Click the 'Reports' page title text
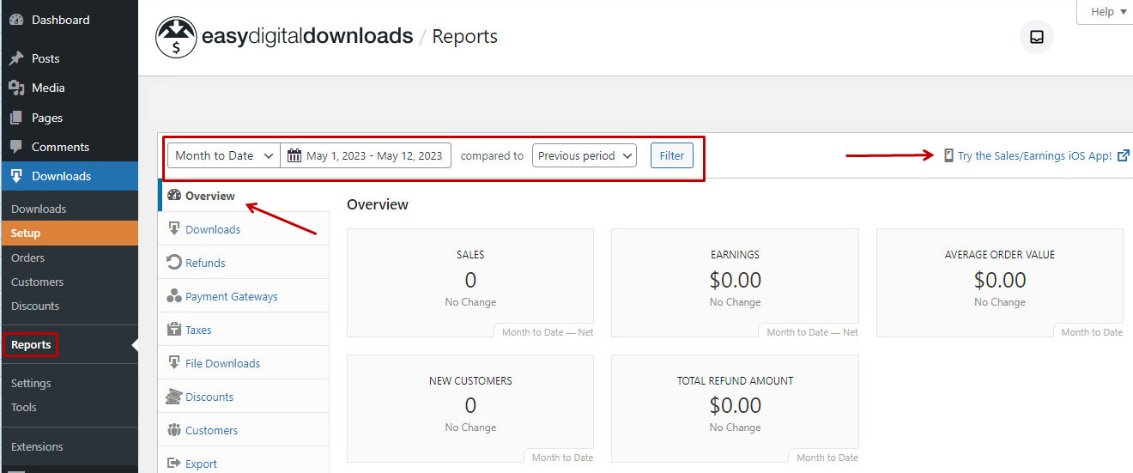 pyautogui.click(x=464, y=36)
